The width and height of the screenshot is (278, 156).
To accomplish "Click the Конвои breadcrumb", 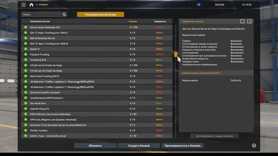I will (43, 5).
